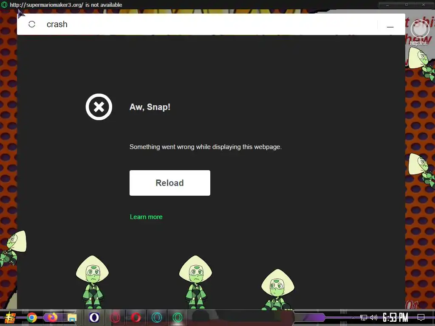
Task: Click the circular thumbnail at top right
Action: (420, 29)
